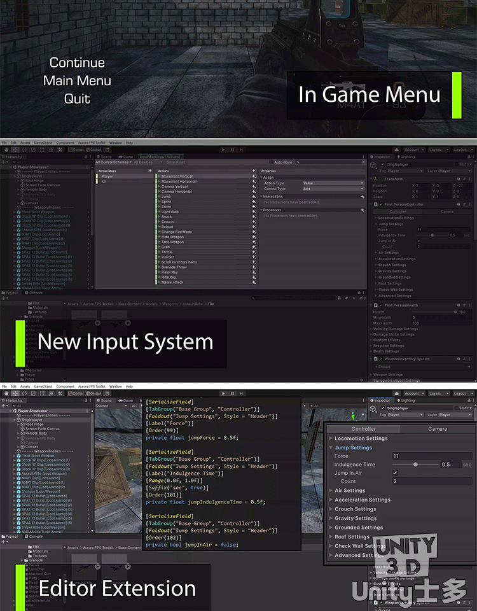Open the Control Type dropdown showing Axis
The height and width of the screenshot is (611, 477).
[x=333, y=188]
